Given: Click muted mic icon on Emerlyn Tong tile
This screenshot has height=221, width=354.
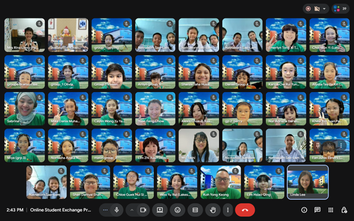Looking at the screenshot, I should click(x=301, y=24).
